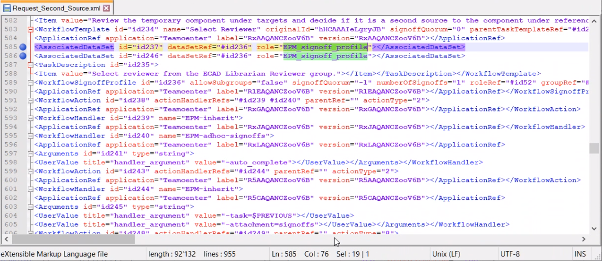Click the scroll right arrow button
This screenshot has width=602, height=261.
coord(584,239)
